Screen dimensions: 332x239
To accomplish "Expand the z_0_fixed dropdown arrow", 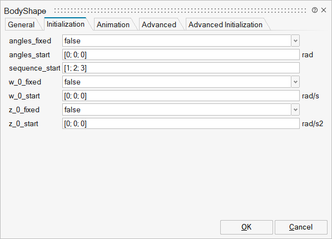I will pyautogui.click(x=295, y=109).
